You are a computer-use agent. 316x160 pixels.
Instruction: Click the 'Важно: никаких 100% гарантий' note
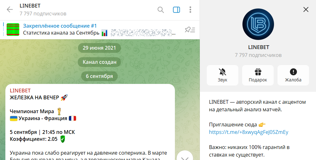pos(249,151)
